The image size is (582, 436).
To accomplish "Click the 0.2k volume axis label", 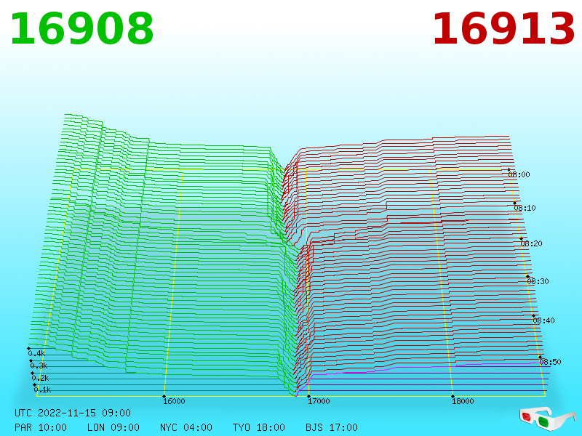I will coord(40,378).
